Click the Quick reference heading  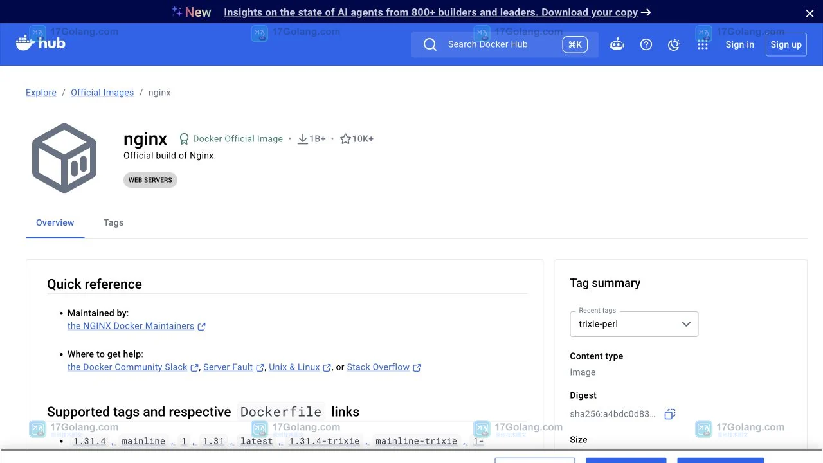pos(95,284)
